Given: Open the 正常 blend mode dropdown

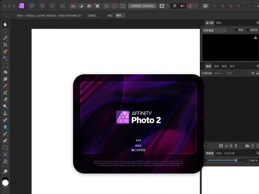Looking at the screenshot, I should pyautogui.click(x=237, y=73).
